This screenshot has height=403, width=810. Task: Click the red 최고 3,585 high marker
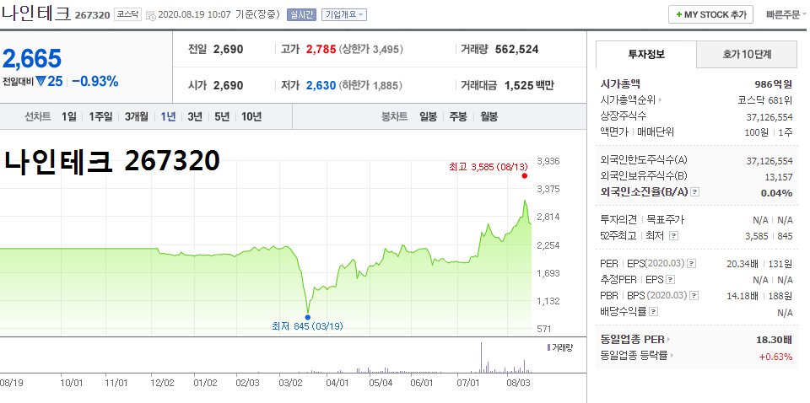(524, 176)
